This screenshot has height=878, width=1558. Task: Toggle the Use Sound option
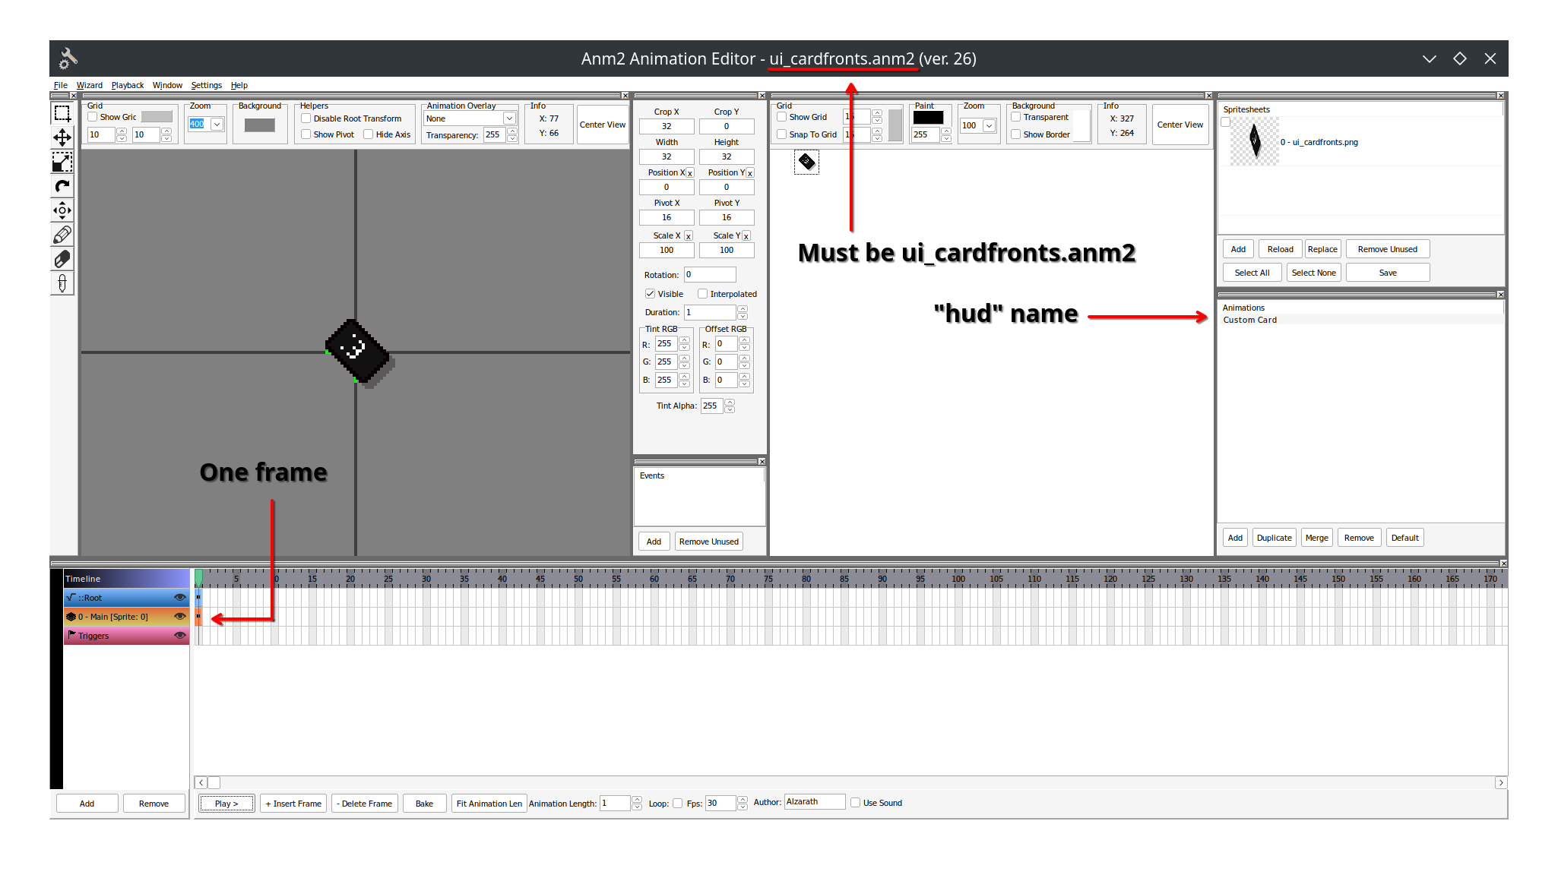(856, 802)
